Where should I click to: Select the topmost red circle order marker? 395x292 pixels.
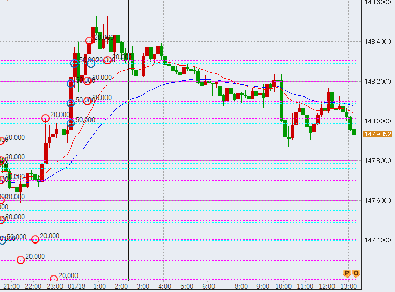pos(89,40)
